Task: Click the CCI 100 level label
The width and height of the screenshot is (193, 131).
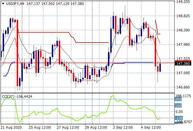Action: (178, 105)
